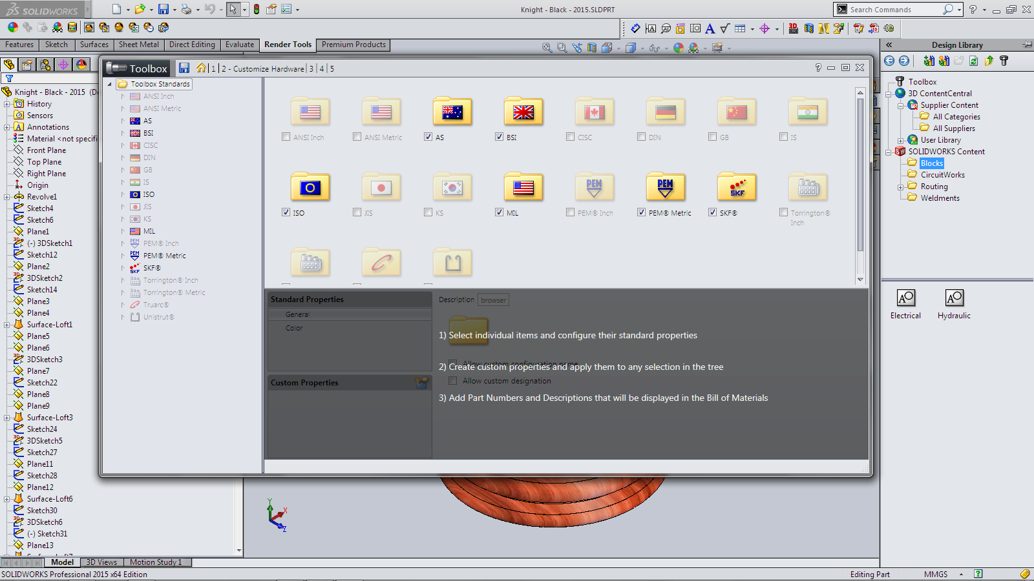
Task: Open the ISO standard folder icon
Action: [x=310, y=188]
